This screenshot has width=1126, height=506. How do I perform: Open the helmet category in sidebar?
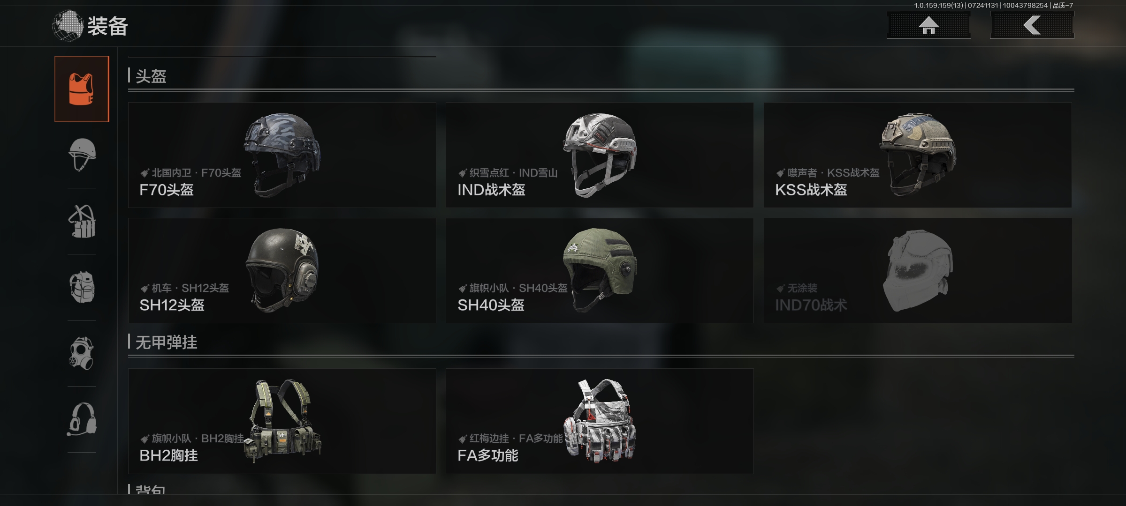[82, 155]
